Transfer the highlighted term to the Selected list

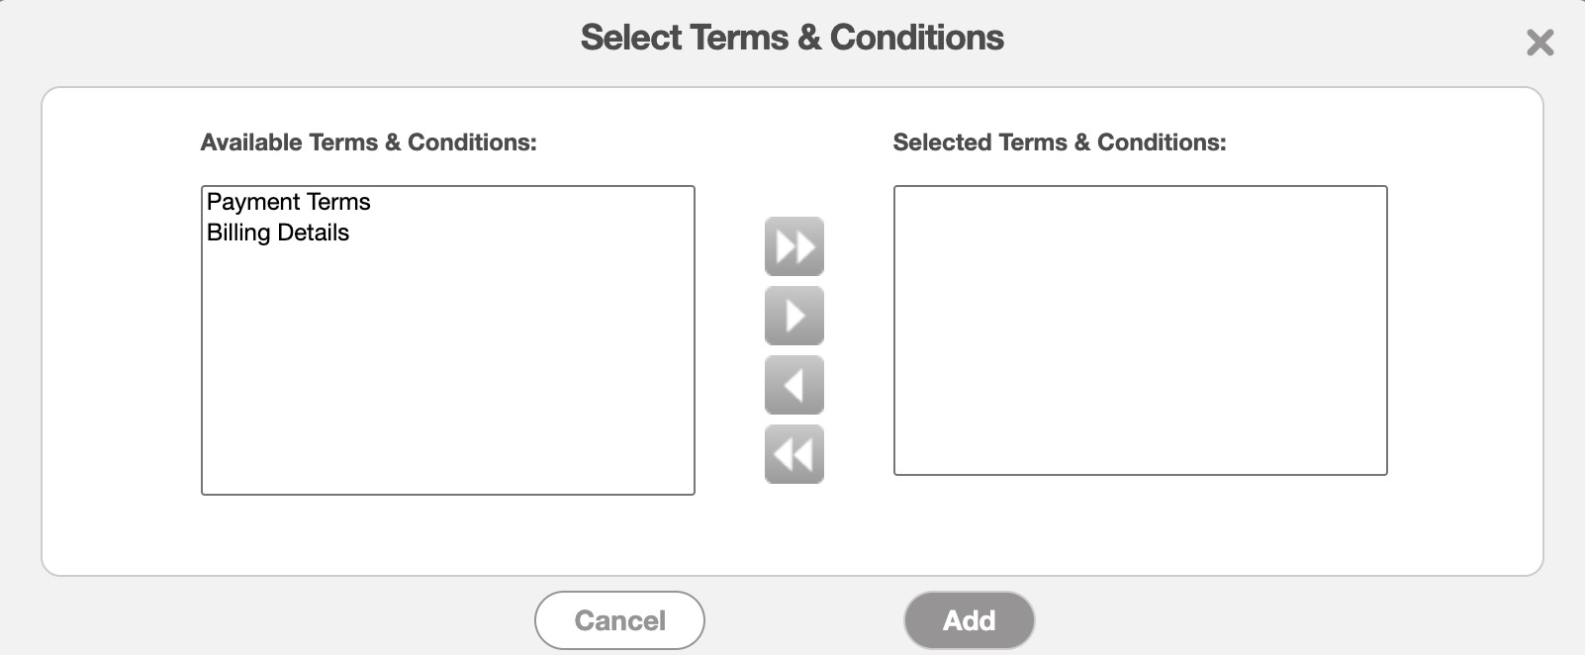click(793, 316)
